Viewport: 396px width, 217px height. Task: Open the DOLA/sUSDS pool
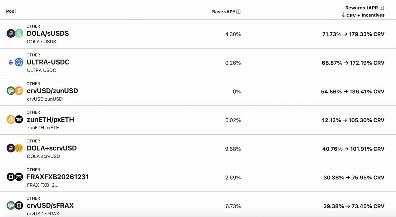point(48,33)
